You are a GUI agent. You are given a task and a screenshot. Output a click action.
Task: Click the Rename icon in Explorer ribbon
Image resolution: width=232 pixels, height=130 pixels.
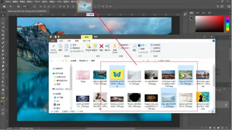click(108, 46)
